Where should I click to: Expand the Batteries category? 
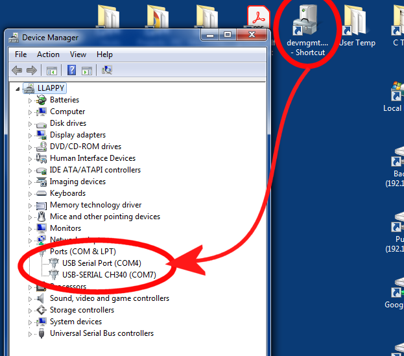(x=30, y=101)
